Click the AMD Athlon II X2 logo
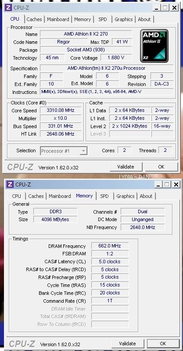Viewport: 183px width, 351px height. [x=154, y=46]
